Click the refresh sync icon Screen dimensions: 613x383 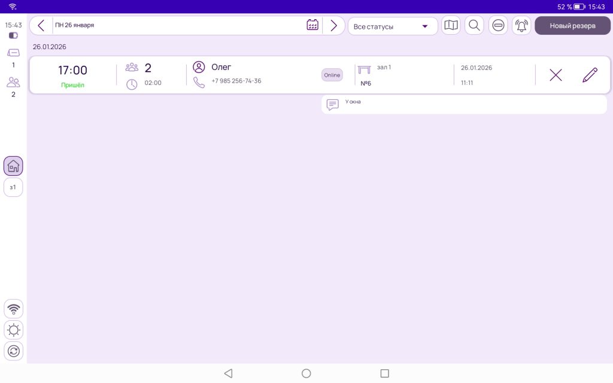13,351
